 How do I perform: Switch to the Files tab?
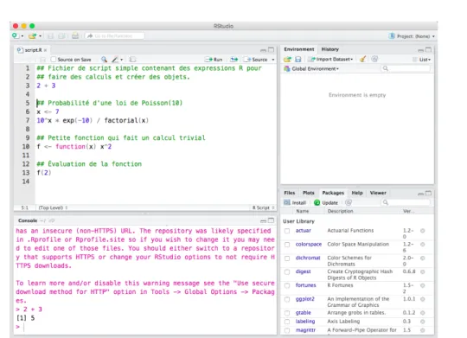pos(290,193)
